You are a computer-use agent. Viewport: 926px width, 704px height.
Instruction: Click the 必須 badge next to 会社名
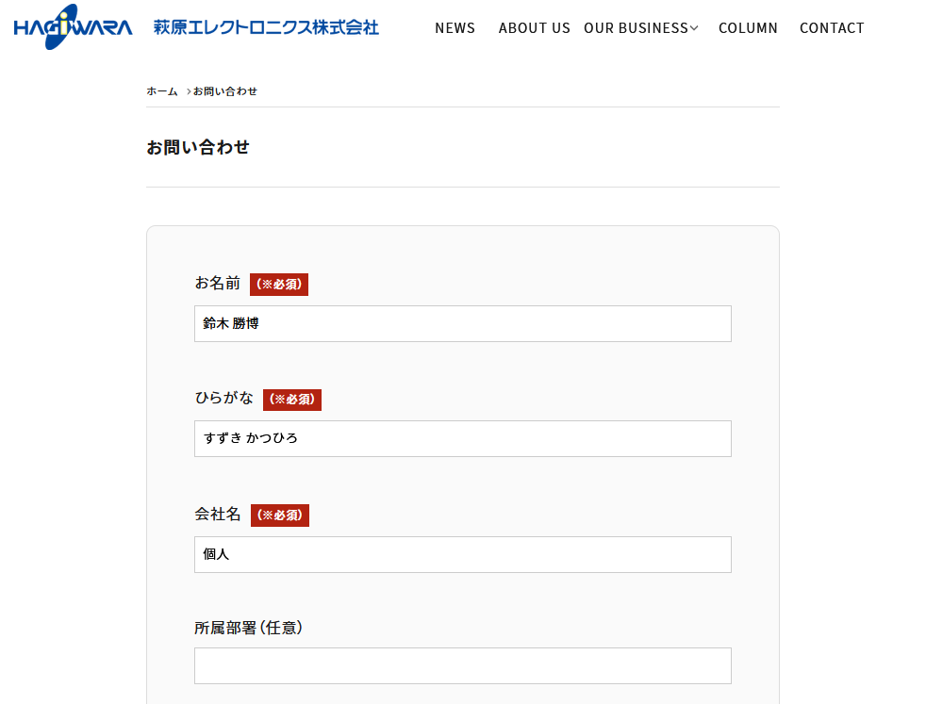coord(280,516)
